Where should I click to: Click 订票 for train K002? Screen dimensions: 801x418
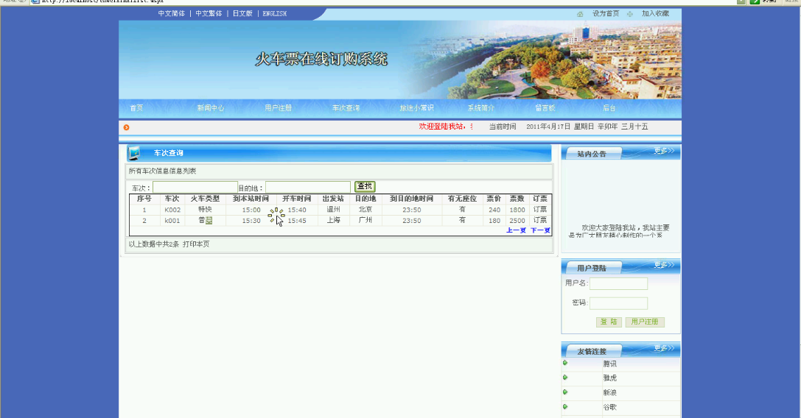coord(540,209)
